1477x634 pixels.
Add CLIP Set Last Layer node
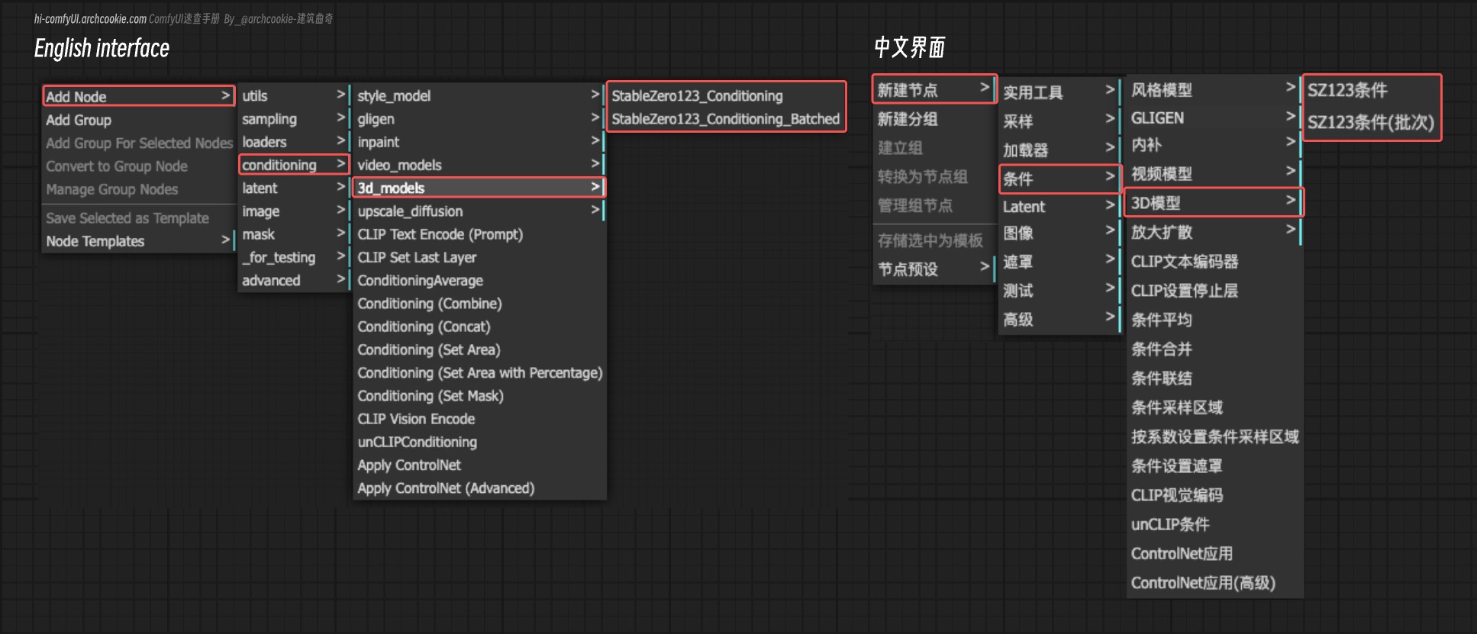click(479, 257)
